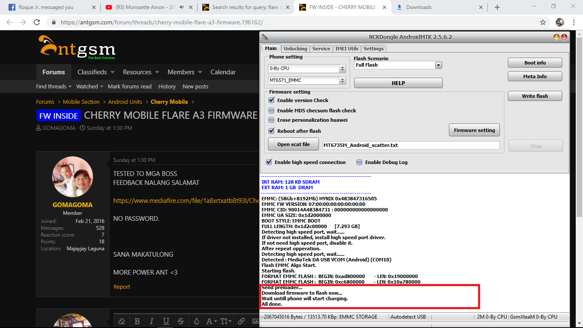Enable Debug Log checkbox

359,162
